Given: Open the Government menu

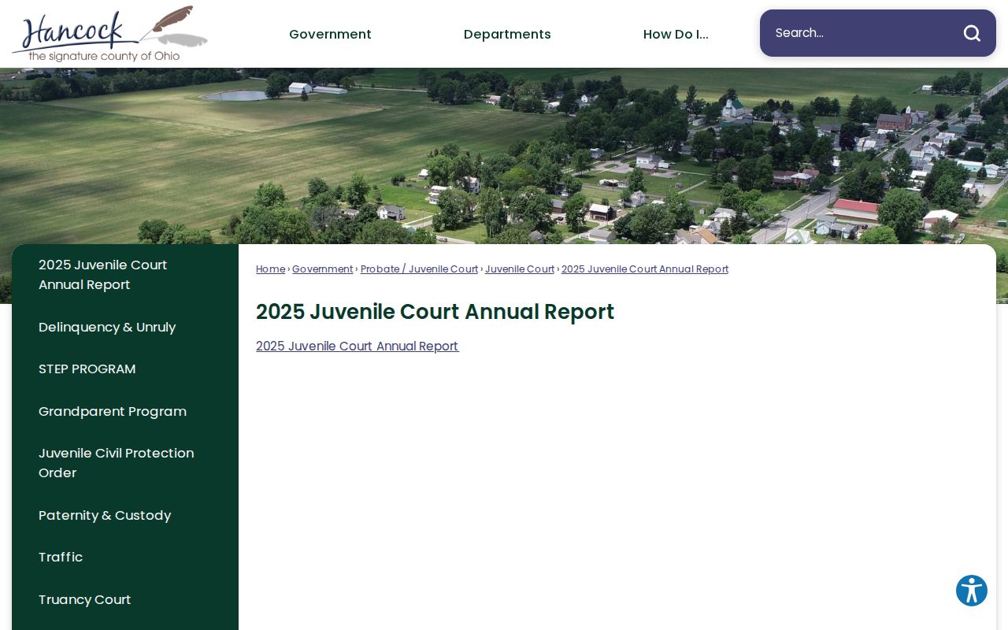Looking at the screenshot, I should point(330,34).
